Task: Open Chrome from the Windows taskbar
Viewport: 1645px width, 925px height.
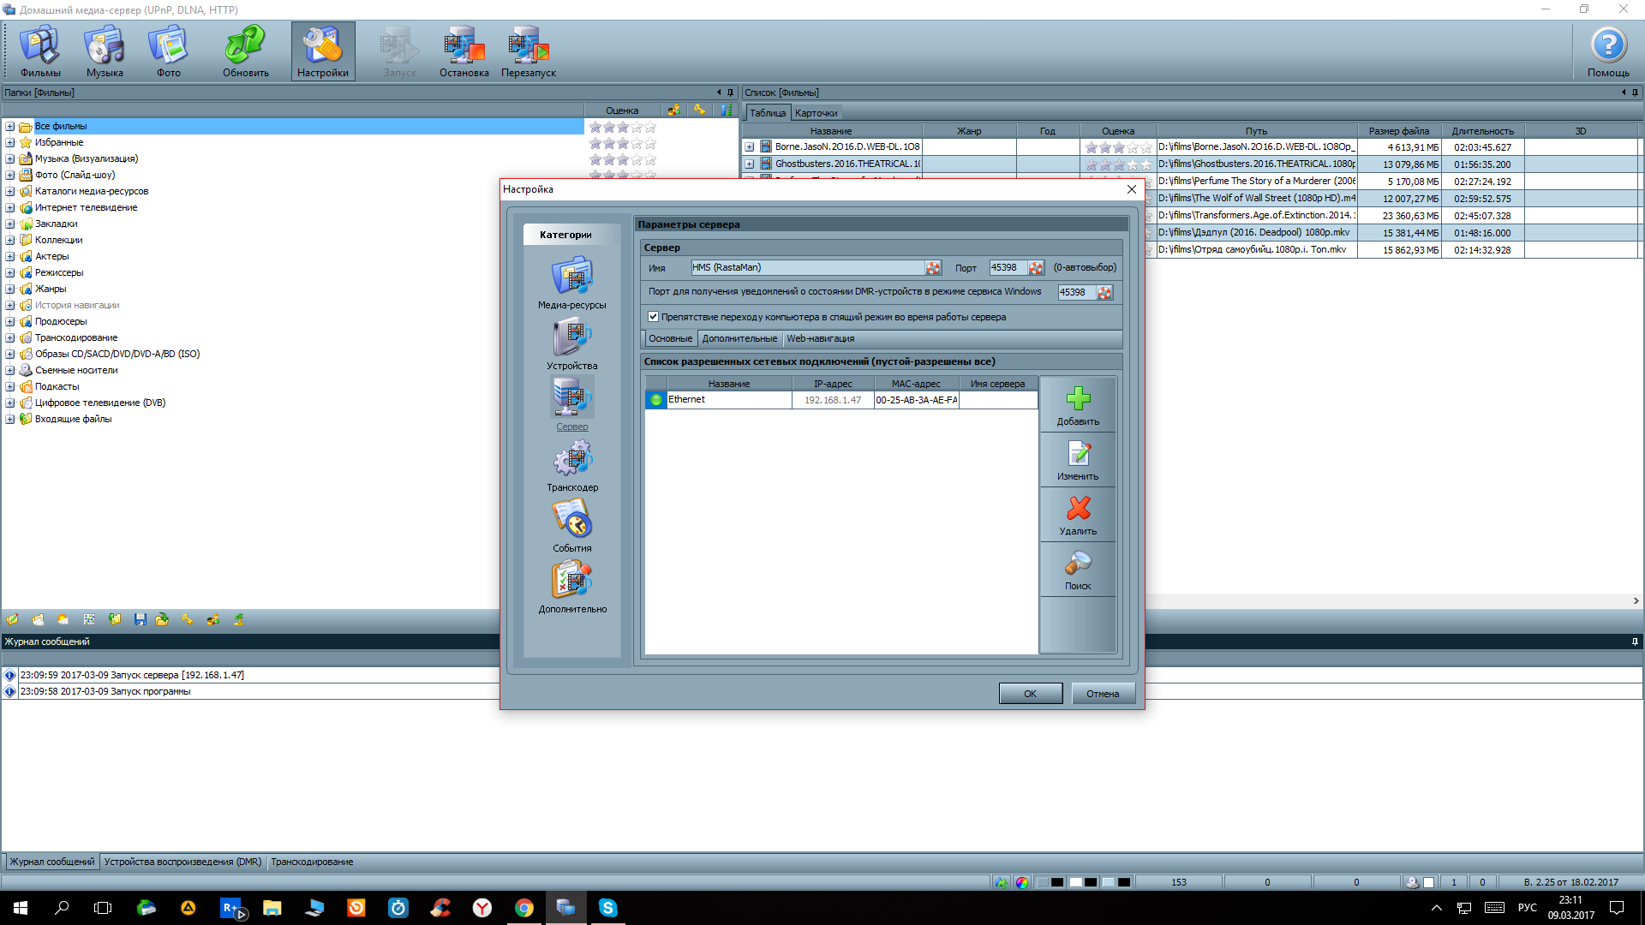Action: pyautogui.click(x=523, y=908)
